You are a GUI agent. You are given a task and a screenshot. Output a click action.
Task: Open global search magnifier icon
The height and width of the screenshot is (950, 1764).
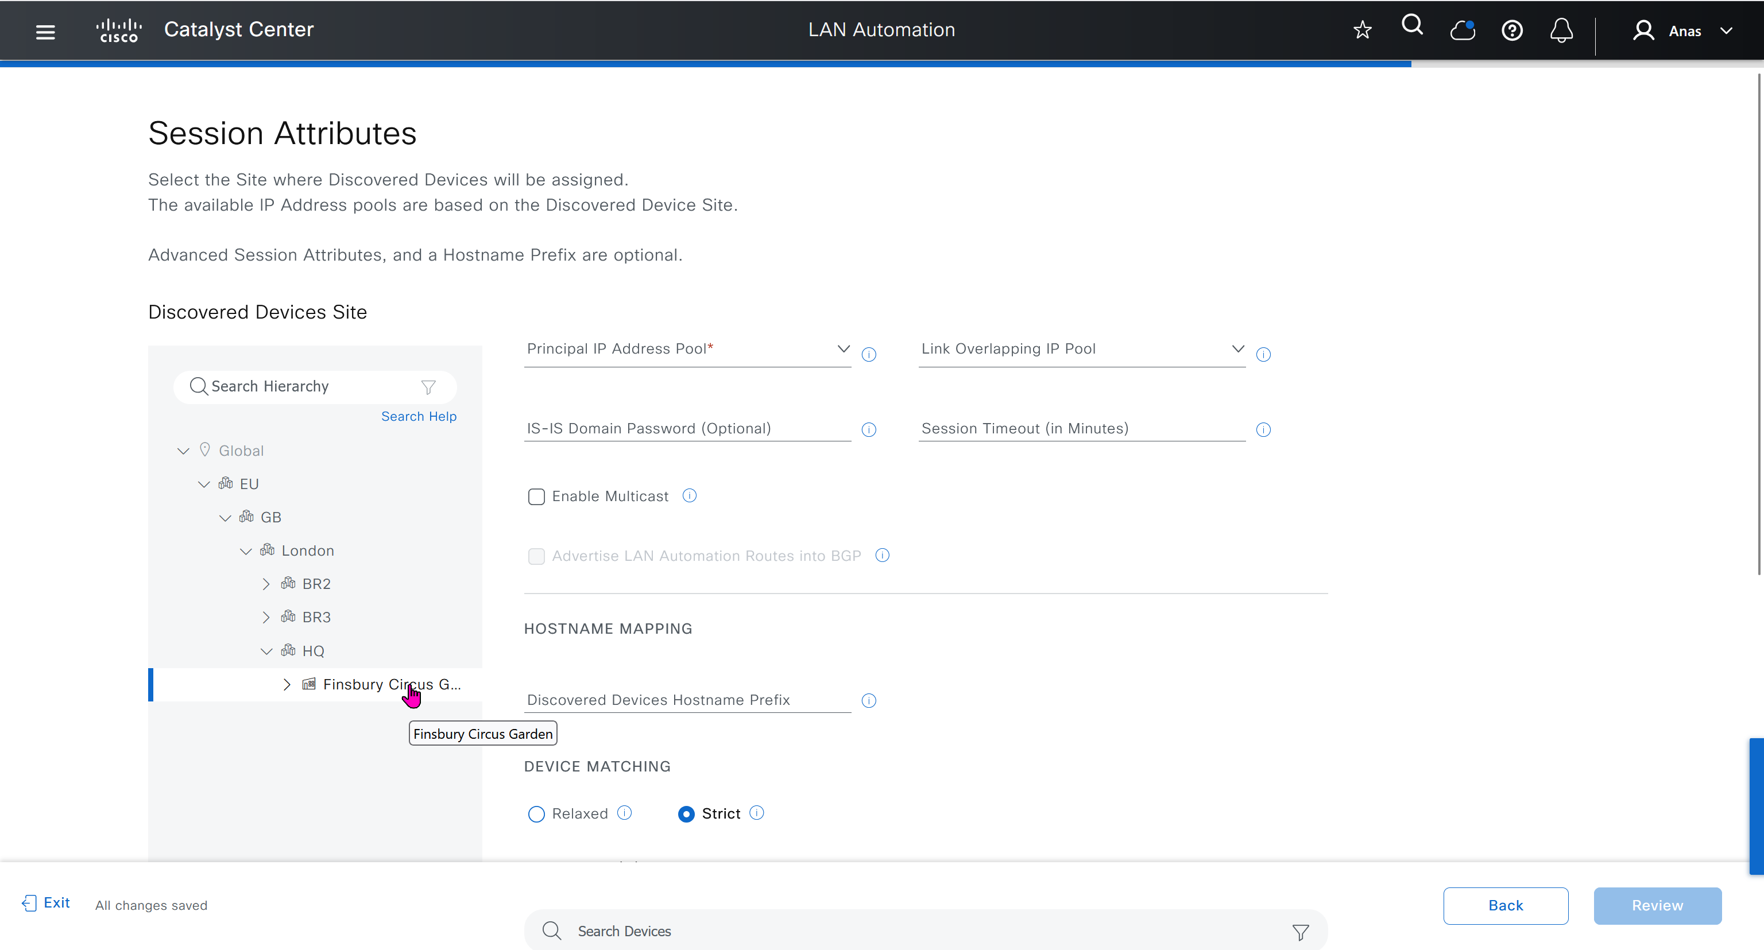coord(1412,26)
